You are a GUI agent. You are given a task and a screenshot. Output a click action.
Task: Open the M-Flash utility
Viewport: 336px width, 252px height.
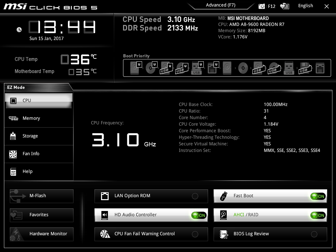42,196
